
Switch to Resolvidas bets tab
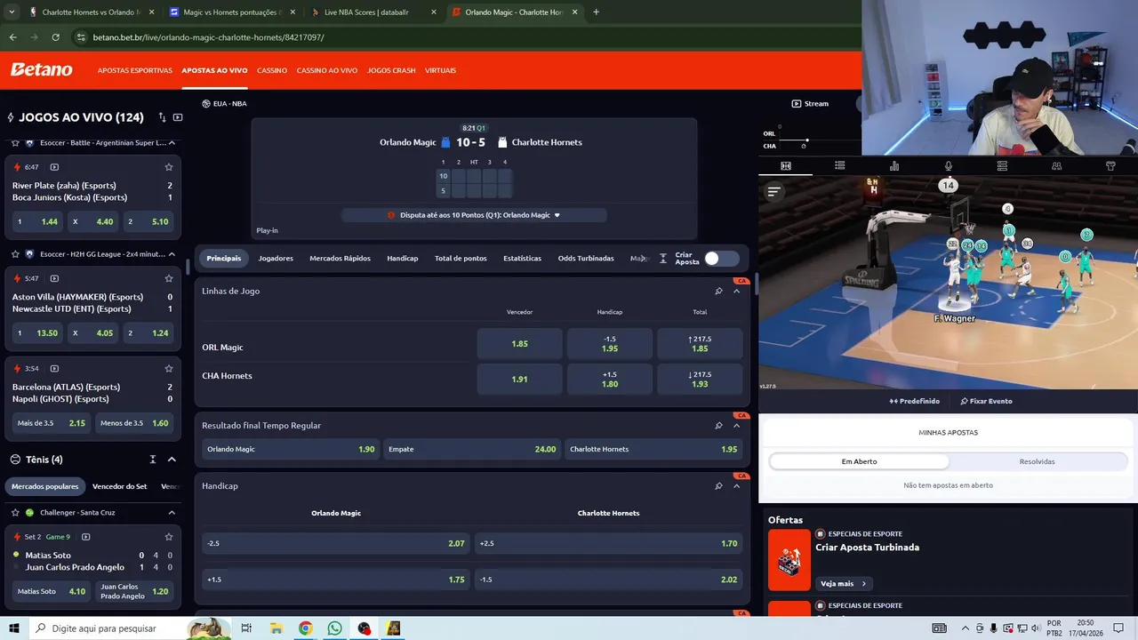point(1037,461)
